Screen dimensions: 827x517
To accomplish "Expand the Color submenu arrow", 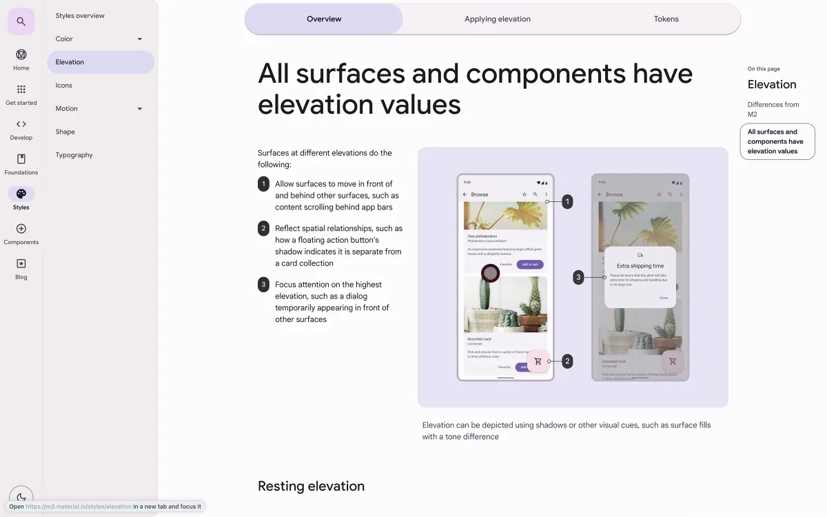I will 140,39.
